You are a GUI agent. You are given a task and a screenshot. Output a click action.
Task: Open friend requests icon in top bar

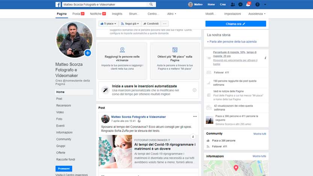click(233, 5)
